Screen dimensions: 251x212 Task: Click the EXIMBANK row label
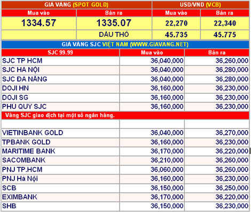click(x=20, y=197)
